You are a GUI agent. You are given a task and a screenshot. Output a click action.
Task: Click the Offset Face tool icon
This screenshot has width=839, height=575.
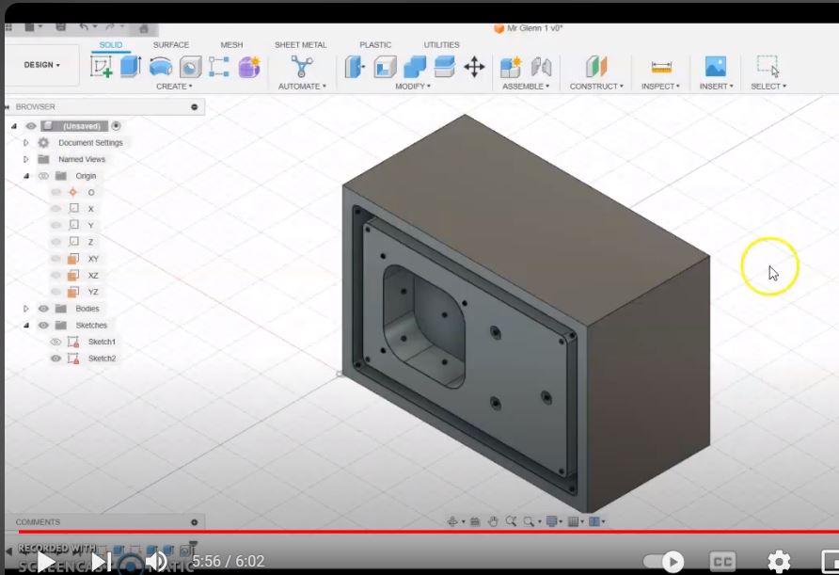444,67
